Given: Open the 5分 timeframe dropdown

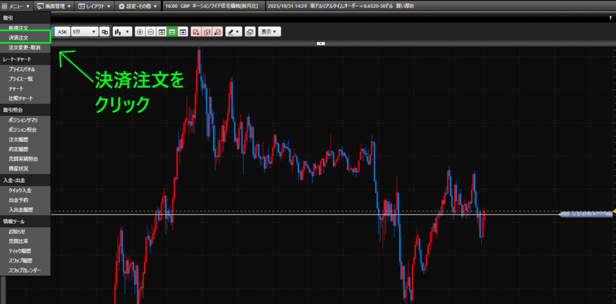Looking at the screenshot, I should coord(84,31).
